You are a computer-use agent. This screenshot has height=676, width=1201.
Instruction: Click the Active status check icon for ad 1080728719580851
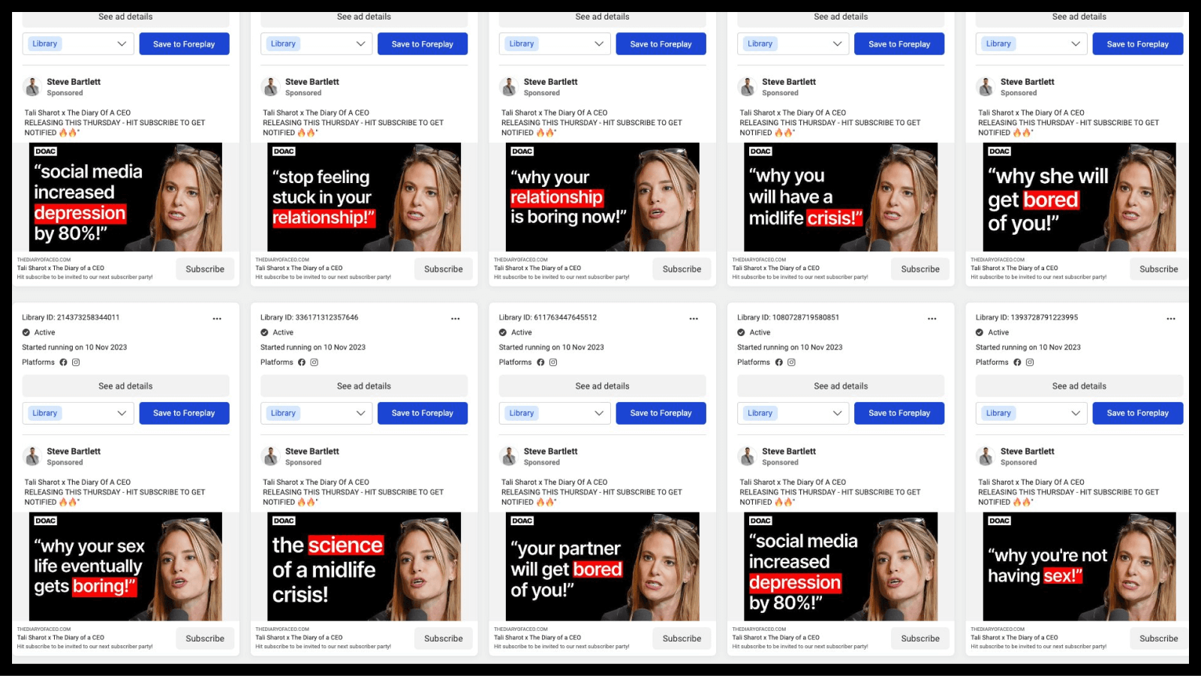tap(741, 332)
